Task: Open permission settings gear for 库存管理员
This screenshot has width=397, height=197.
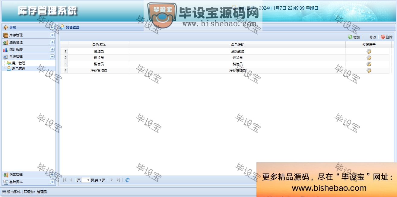Action: [369, 70]
